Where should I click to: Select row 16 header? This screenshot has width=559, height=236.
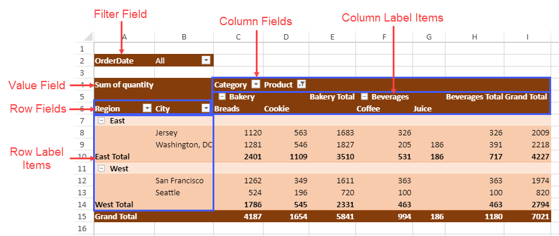[82, 228]
